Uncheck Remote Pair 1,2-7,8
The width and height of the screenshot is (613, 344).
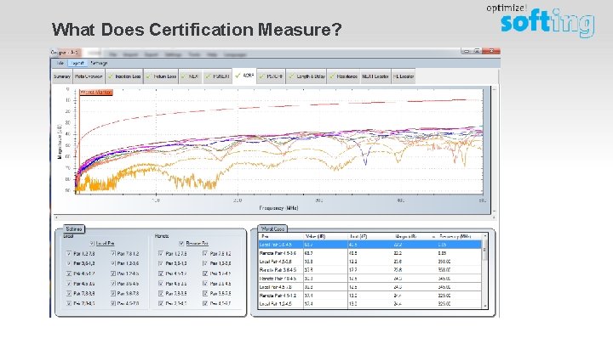tap(161, 253)
